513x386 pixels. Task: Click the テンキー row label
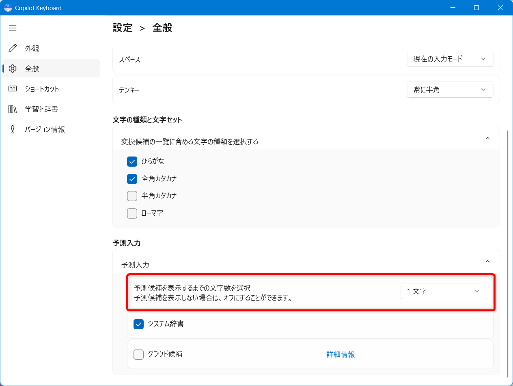click(x=129, y=90)
